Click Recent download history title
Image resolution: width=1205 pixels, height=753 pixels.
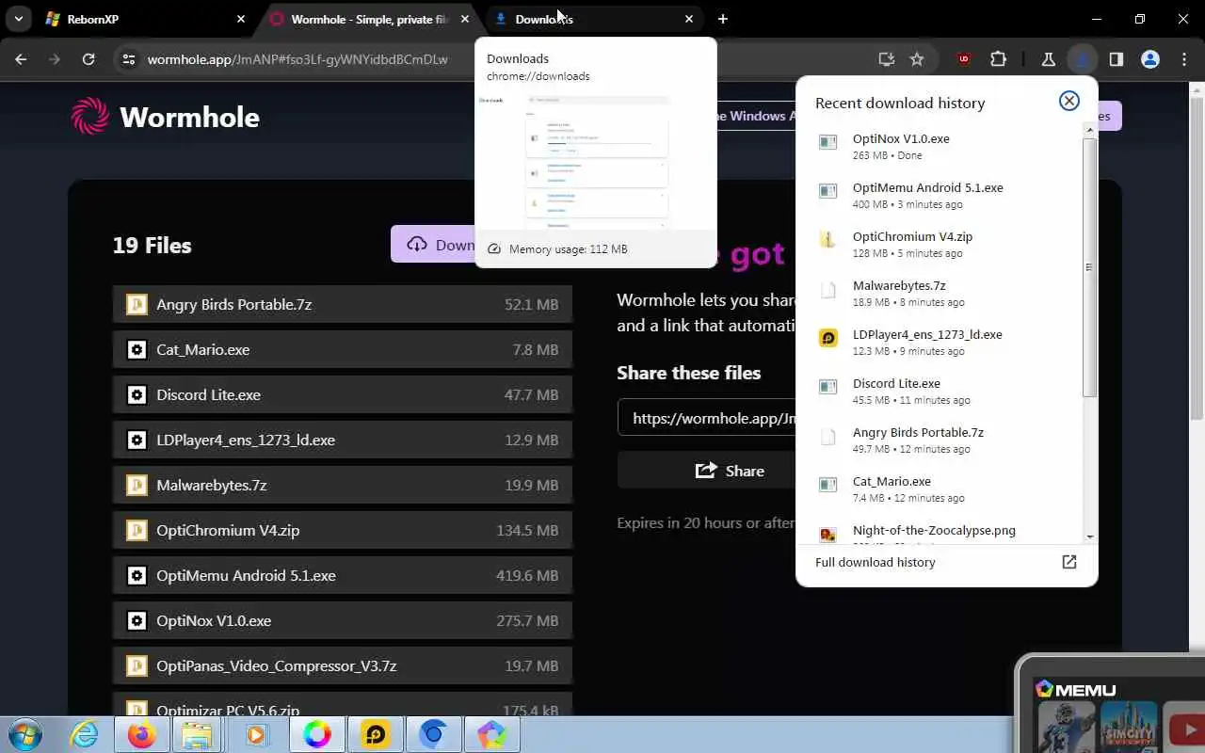click(900, 103)
